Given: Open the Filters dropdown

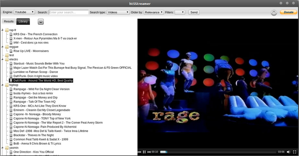Looking at the screenshot, I should (x=180, y=12).
